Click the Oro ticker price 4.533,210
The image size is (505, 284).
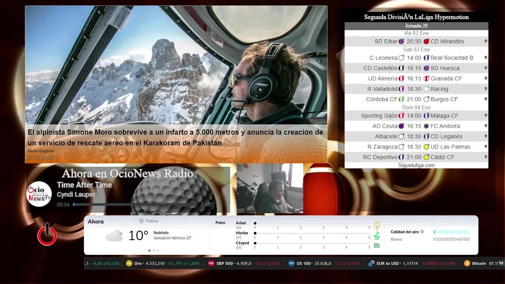155,263
